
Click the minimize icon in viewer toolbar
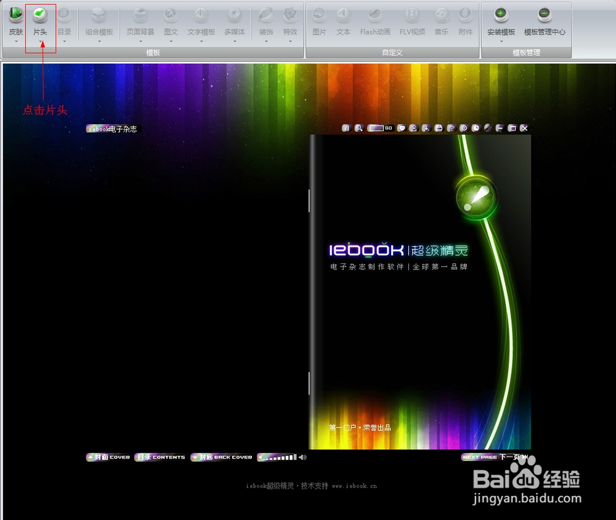500,128
